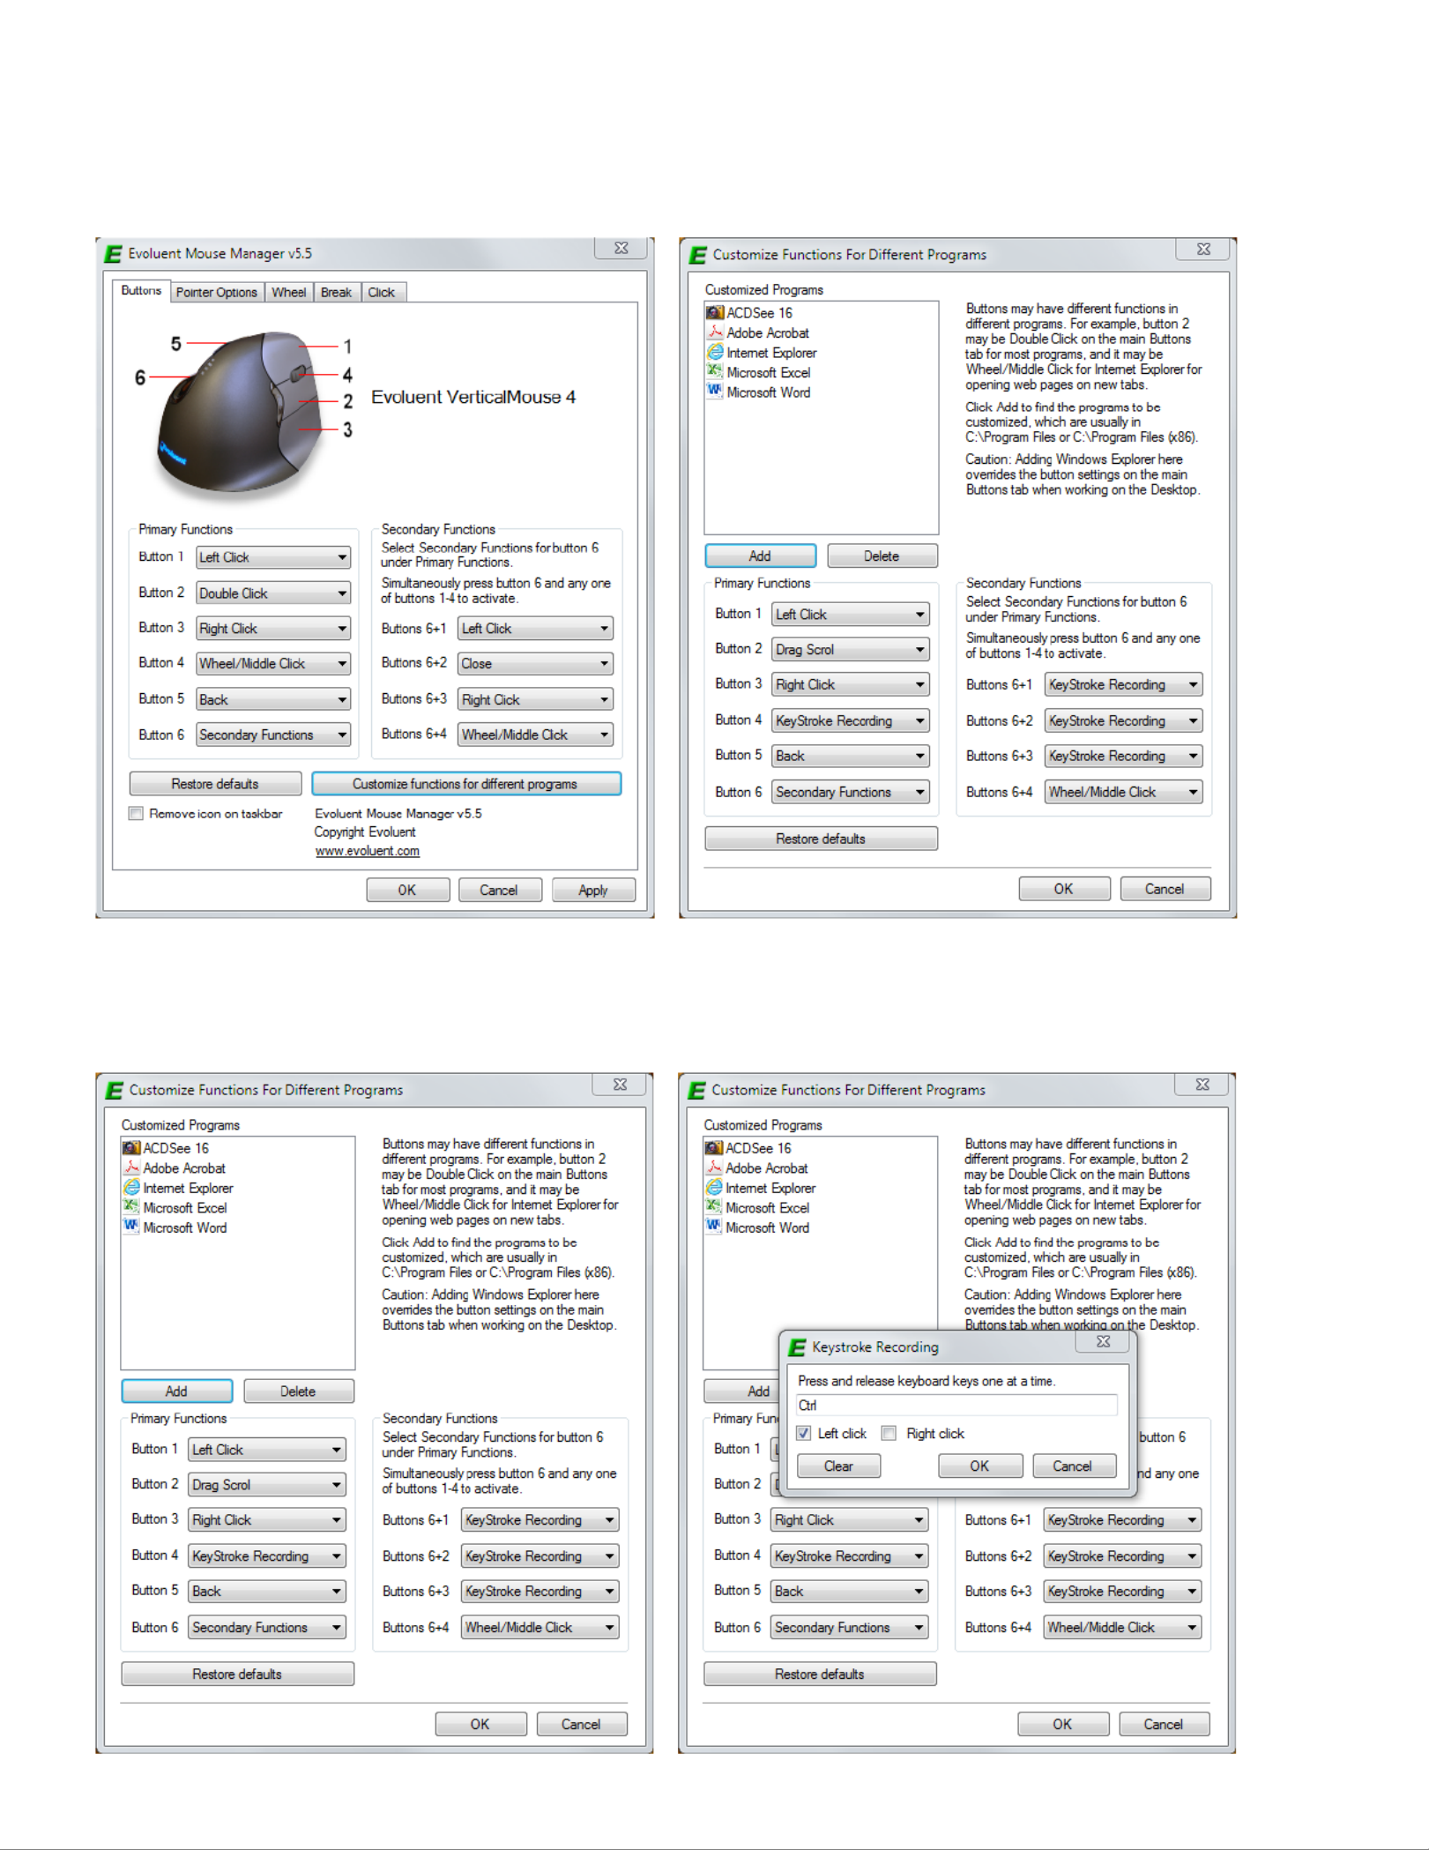Click Microsoft Excel icon in lower-left Customize window
Screen dimensions: 1429x1850
tap(131, 1207)
